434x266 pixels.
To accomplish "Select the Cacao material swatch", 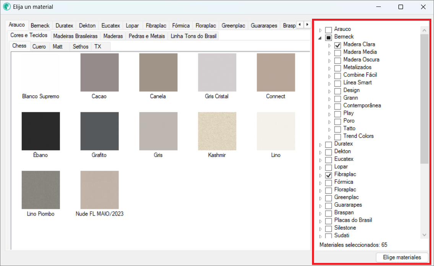I will click(99, 73).
